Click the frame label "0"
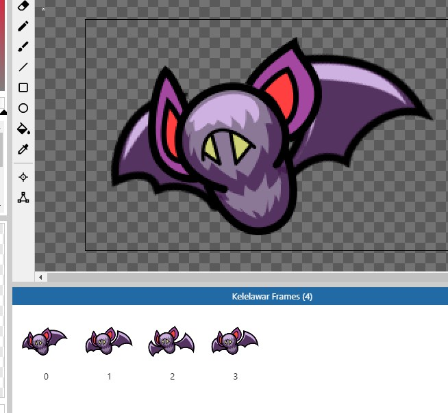This screenshot has height=413, width=448. point(46,377)
